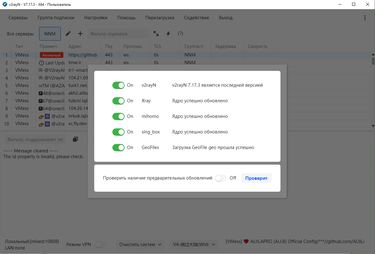Screen dimensions: 375x254
Task: Open the Серверы menu
Action: coord(18,18)
